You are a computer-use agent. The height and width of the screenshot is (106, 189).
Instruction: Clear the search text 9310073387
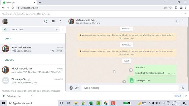57,29
